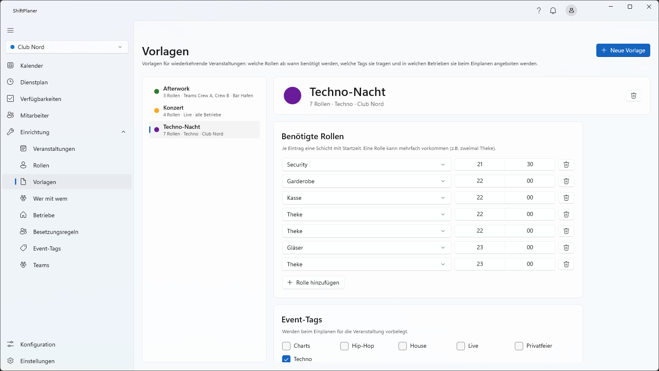
Task: Toggle the hamburger navigation menu
Action: [10, 30]
